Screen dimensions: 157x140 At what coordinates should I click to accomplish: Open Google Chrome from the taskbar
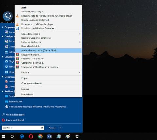coord(40,136)
